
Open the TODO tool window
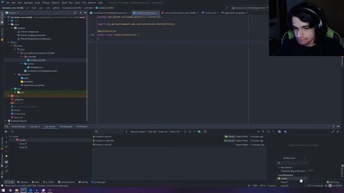tap(48, 182)
